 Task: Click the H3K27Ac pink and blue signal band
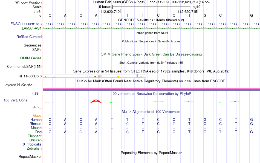coord(151,89)
